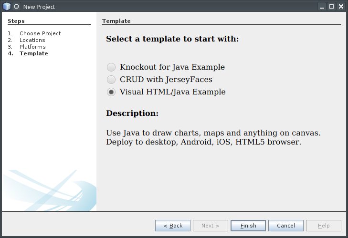Select Knockout for Java Example option
This screenshot has height=238, width=348.
pyautogui.click(x=111, y=67)
